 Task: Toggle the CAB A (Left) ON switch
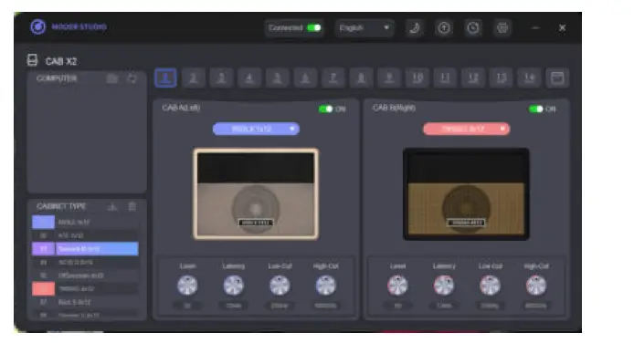tap(325, 109)
